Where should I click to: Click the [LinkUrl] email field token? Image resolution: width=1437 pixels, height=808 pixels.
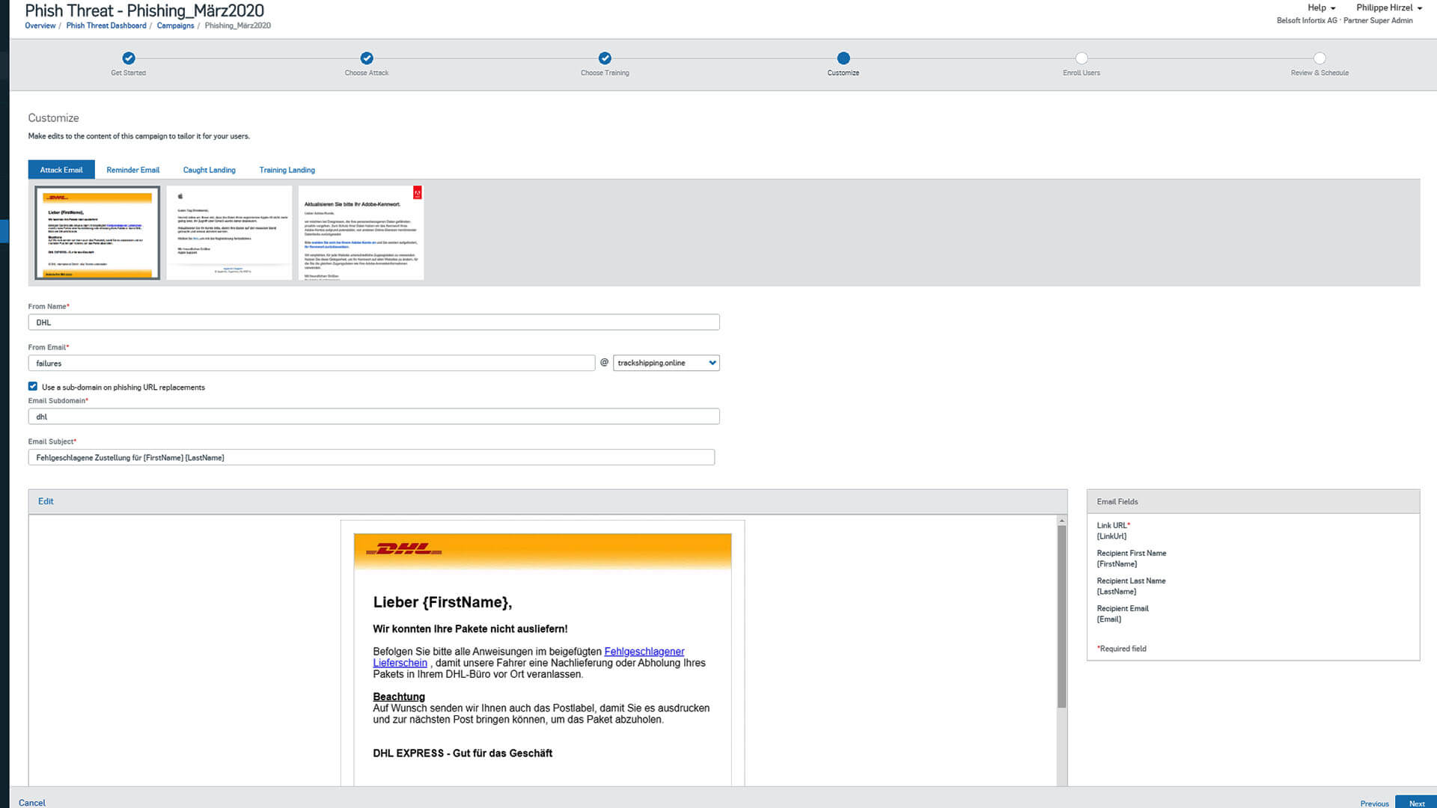(1111, 536)
